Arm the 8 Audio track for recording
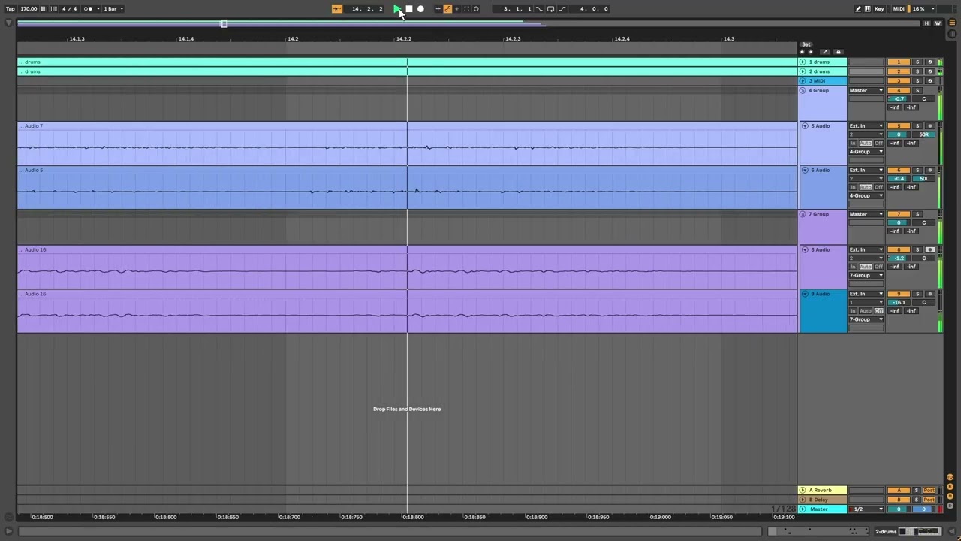The height and width of the screenshot is (541, 961). pyautogui.click(x=930, y=249)
